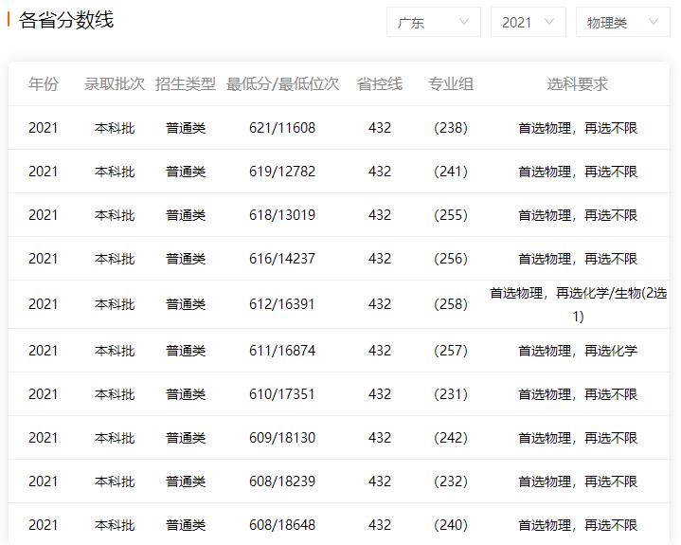The height and width of the screenshot is (545, 681).
Task: Select the 621/11608 score cell
Action: pos(282,128)
